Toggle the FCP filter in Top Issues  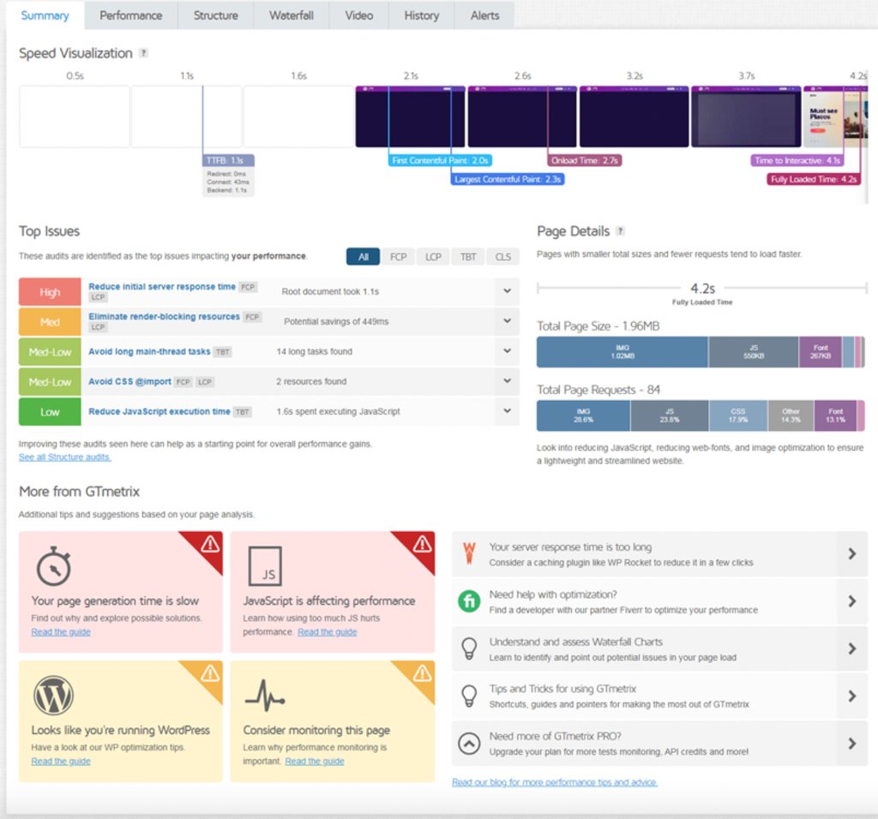click(398, 256)
